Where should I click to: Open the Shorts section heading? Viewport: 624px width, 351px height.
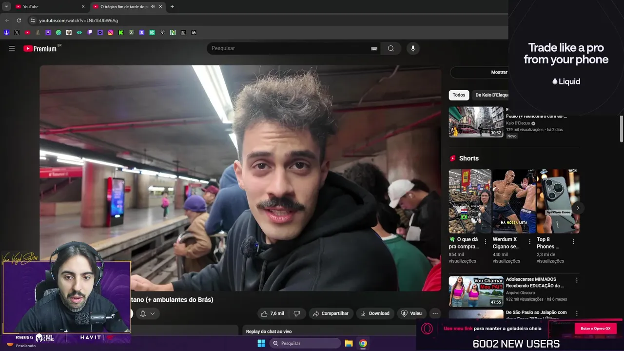[x=468, y=158]
